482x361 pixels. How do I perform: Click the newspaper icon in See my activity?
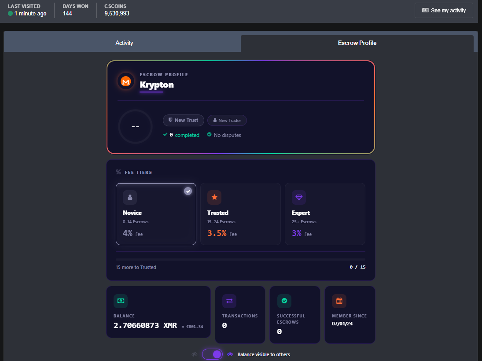click(x=425, y=11)
